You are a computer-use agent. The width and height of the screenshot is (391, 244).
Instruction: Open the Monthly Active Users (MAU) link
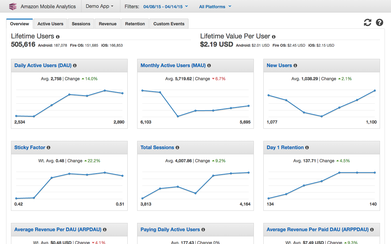pos(173,66)
